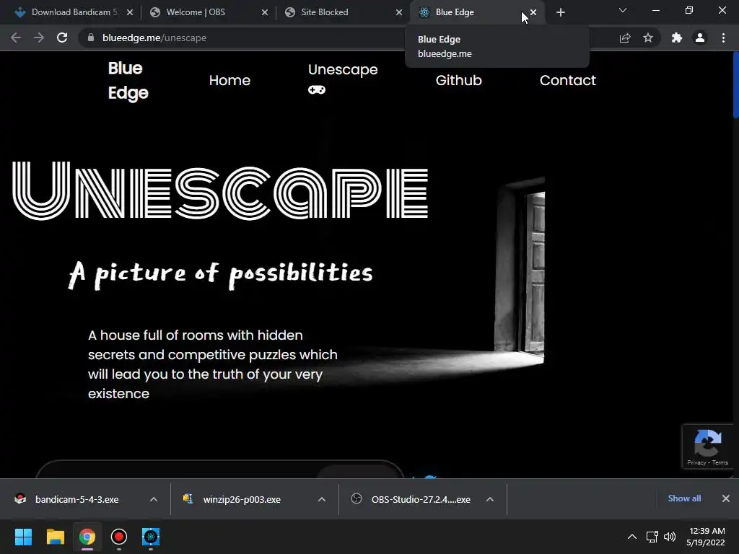The height and width of the screenshot is (554, 739).
Task: Open tab search dropdown arrow
Action: pyautogui.click(x=623, y=10)
